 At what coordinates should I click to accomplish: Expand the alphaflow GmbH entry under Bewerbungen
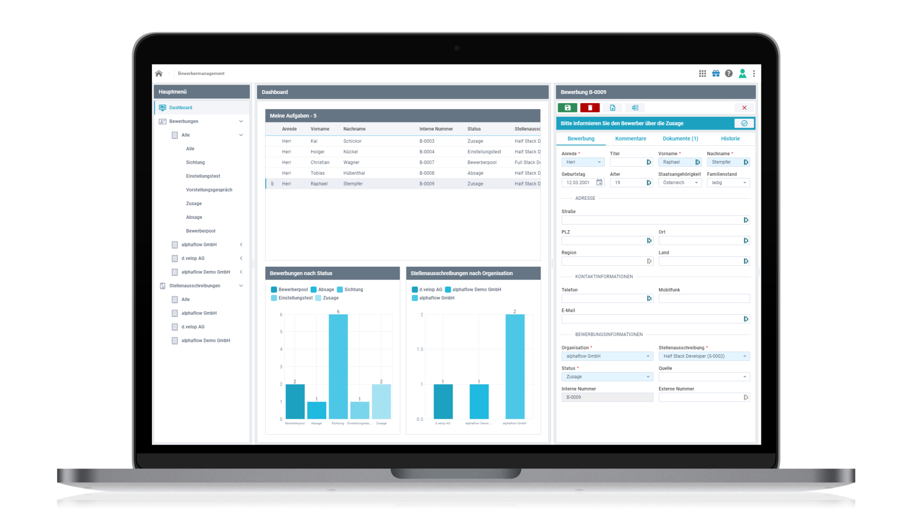point(241,244)
